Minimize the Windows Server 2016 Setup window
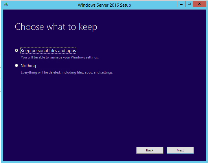The image size is (208, 163). (181, 4)
